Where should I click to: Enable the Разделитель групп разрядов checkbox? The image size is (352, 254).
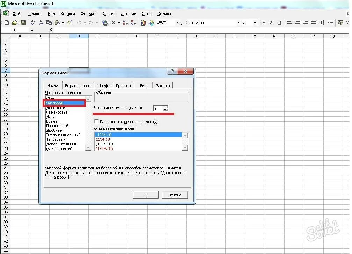pyautogui.click(x=96, y=121)
